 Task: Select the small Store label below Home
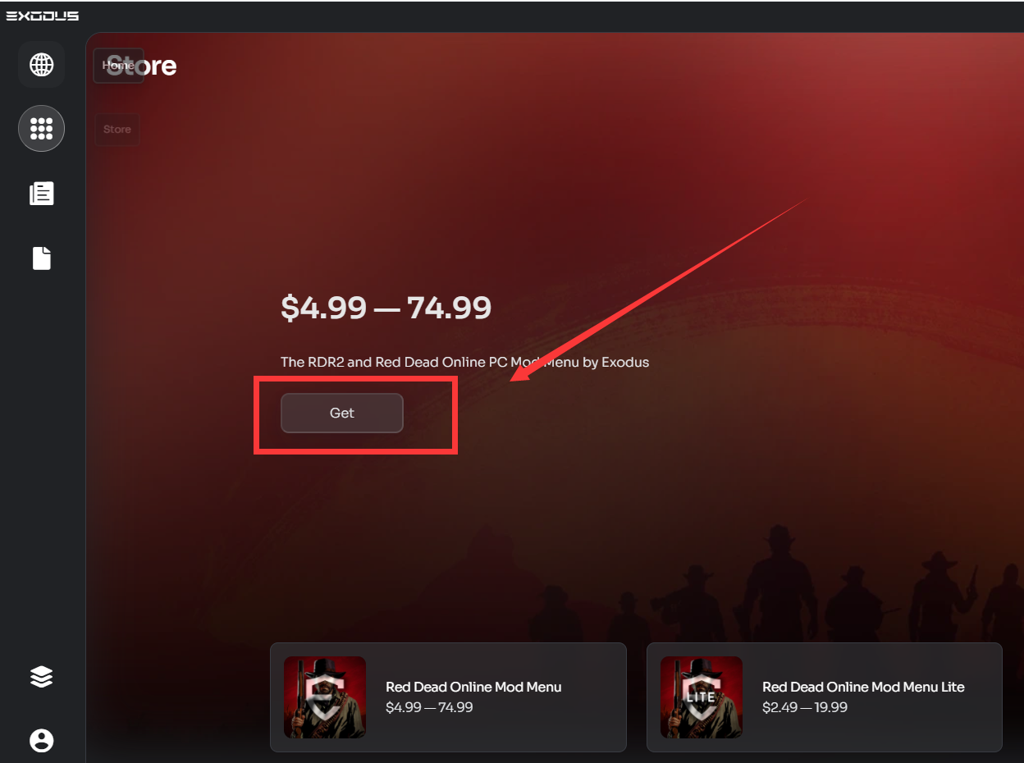coord(117,130)
